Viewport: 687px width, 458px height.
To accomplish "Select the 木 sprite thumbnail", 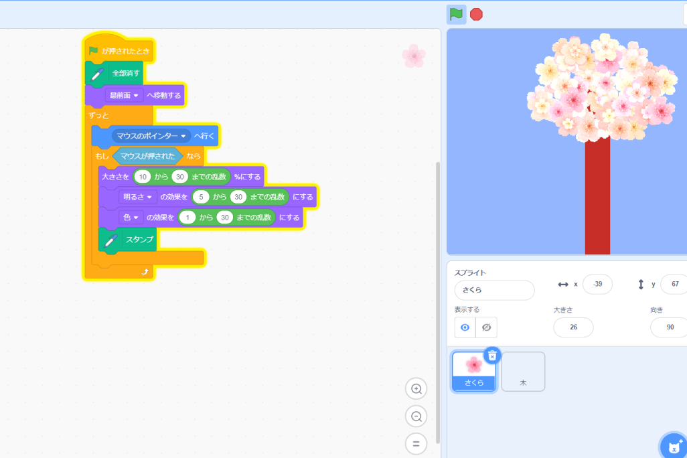I will [523, 371].
